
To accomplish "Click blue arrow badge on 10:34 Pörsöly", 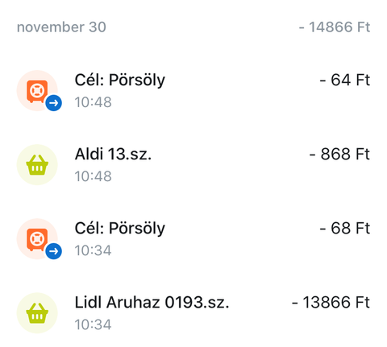I will pos(54,251).
